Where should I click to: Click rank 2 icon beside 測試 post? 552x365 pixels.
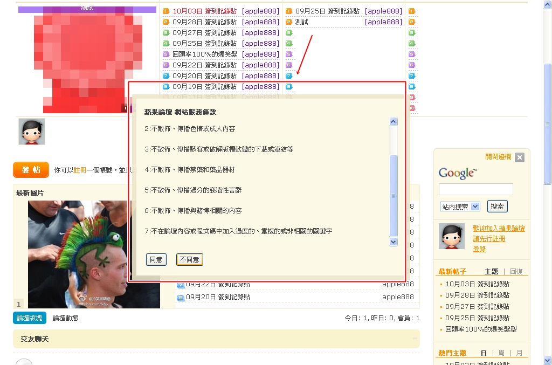(x=289, y=22)
